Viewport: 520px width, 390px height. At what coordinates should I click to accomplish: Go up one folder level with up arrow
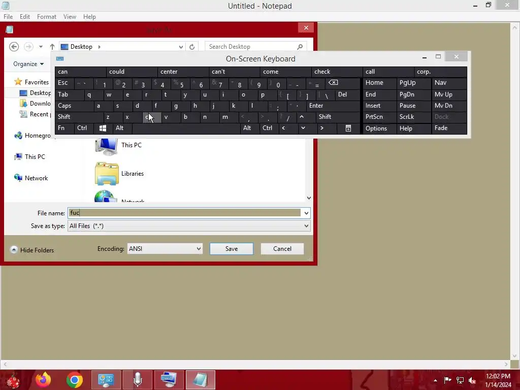click(52, 47)
